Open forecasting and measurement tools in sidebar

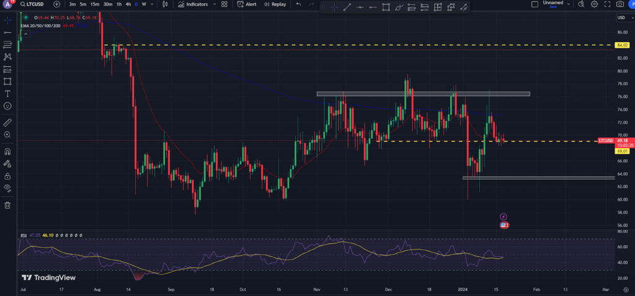click(x=7, y=69)
